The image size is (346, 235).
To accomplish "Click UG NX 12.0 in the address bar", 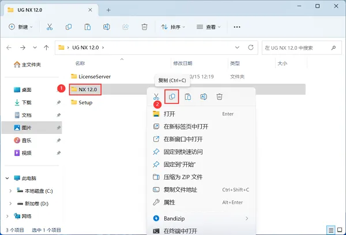I will click(85, 47).
